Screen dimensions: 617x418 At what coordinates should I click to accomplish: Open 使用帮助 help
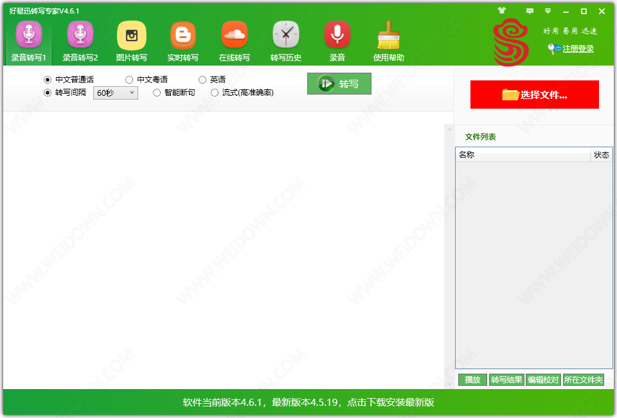pyautogui.click(x=388, y=42)
